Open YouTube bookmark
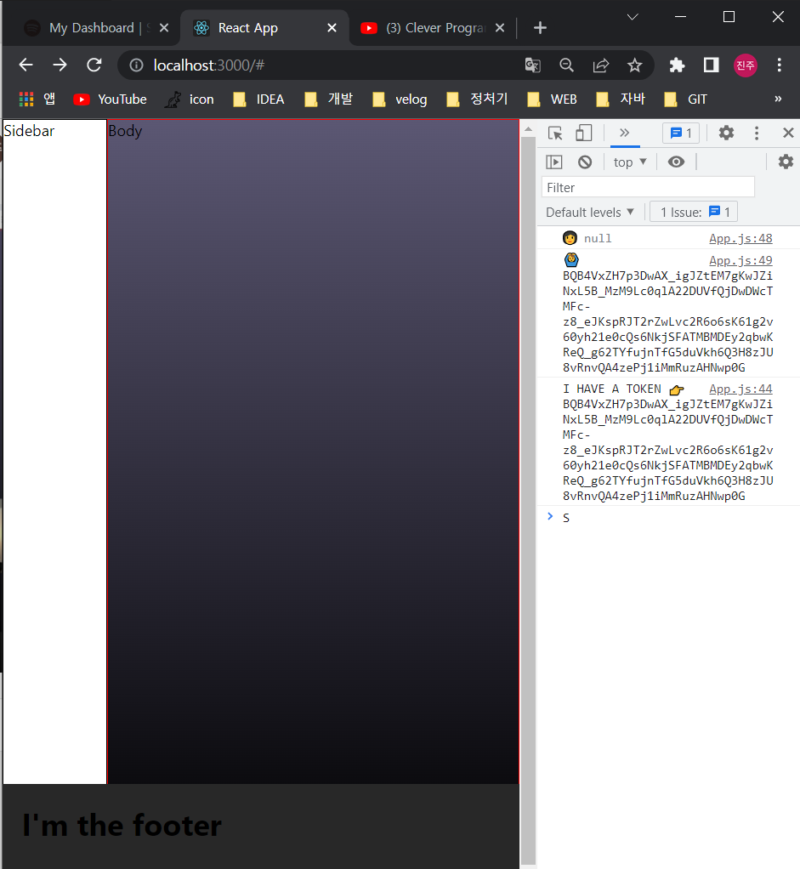This screenshot has width=800, height=869. pyautogui.click(x=111, y=99)
